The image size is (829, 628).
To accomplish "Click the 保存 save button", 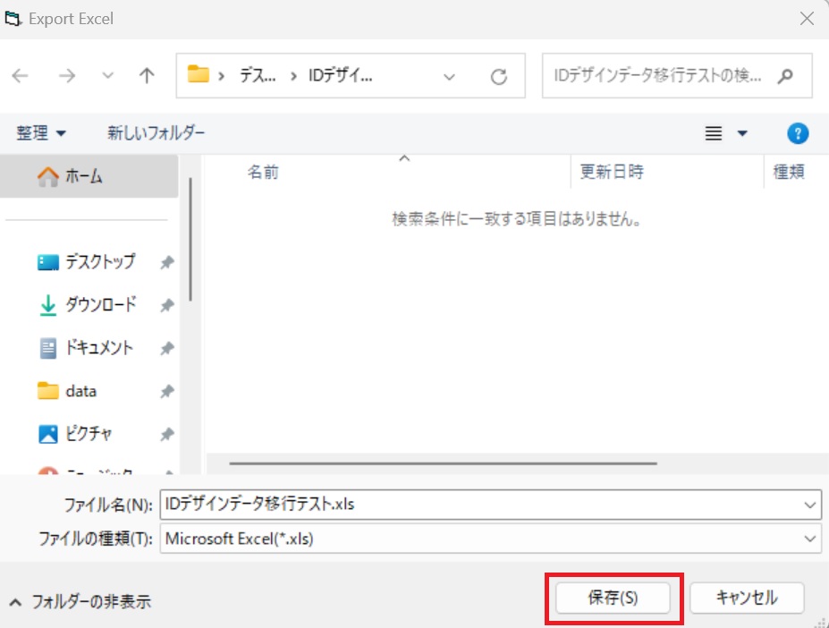I will 613,598.
